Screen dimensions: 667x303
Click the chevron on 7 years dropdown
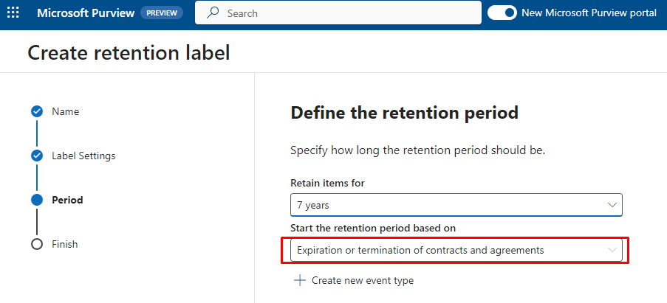(x=612, y=204)
